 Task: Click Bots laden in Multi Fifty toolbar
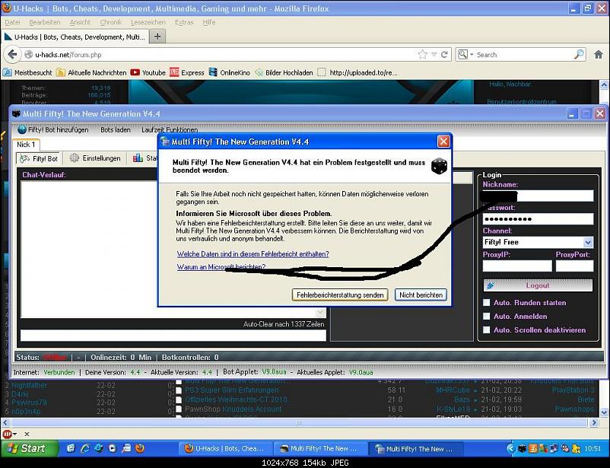(116, 129)
